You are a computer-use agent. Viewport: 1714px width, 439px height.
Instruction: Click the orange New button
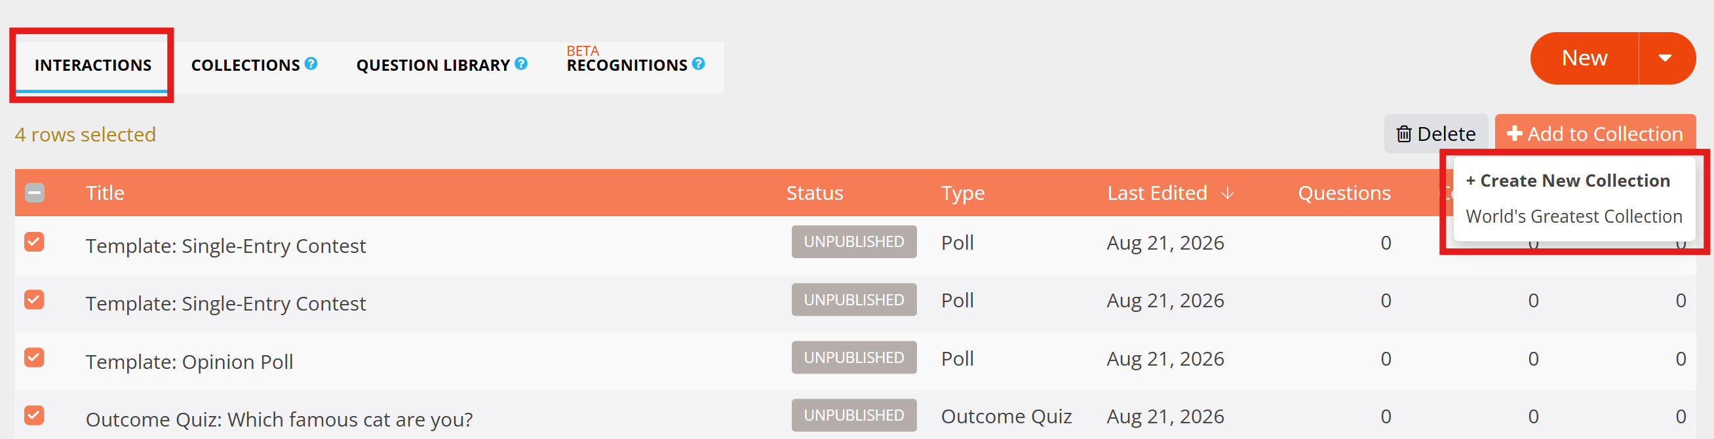[1584, 58]
